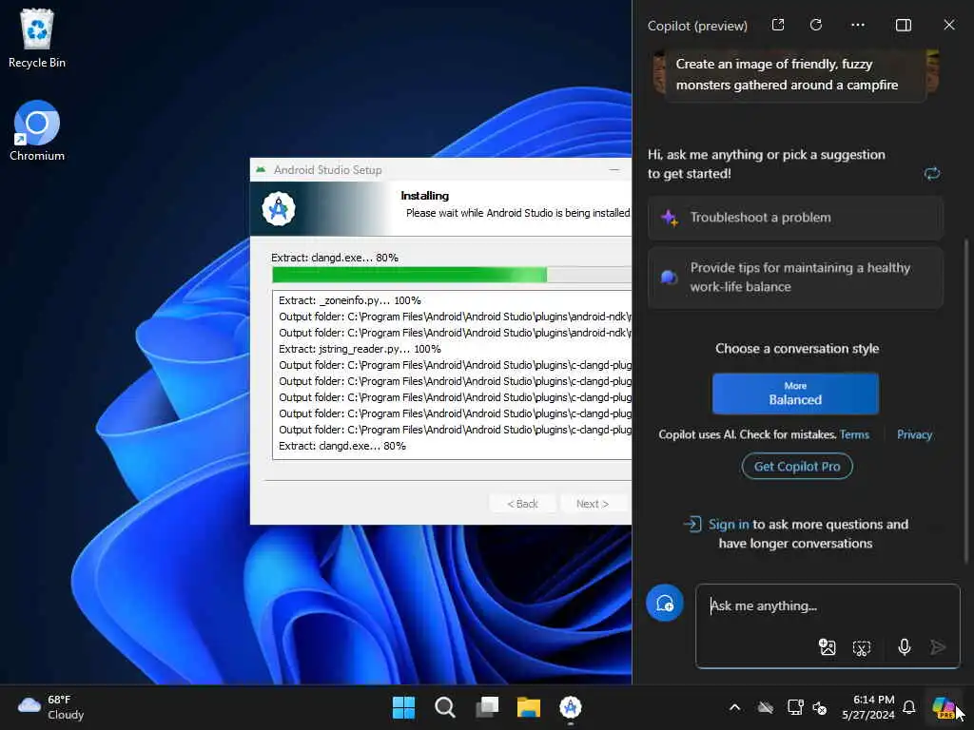The height and width of the screenshot is (730, 974).
Task: Add an image to Copilot prompt
Action: click(827, 647)
